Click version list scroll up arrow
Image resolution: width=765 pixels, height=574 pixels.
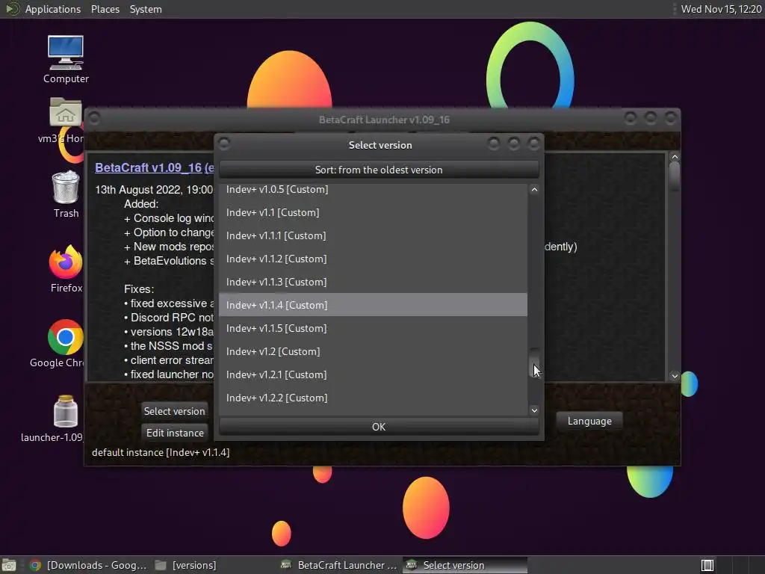pyautogui.click(x=534, y=189)
